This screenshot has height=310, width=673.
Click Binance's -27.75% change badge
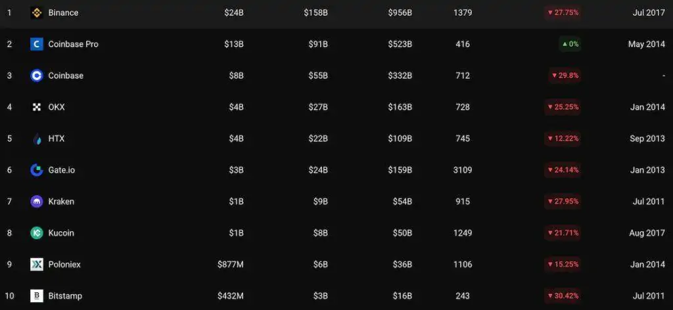click(563, 12)
